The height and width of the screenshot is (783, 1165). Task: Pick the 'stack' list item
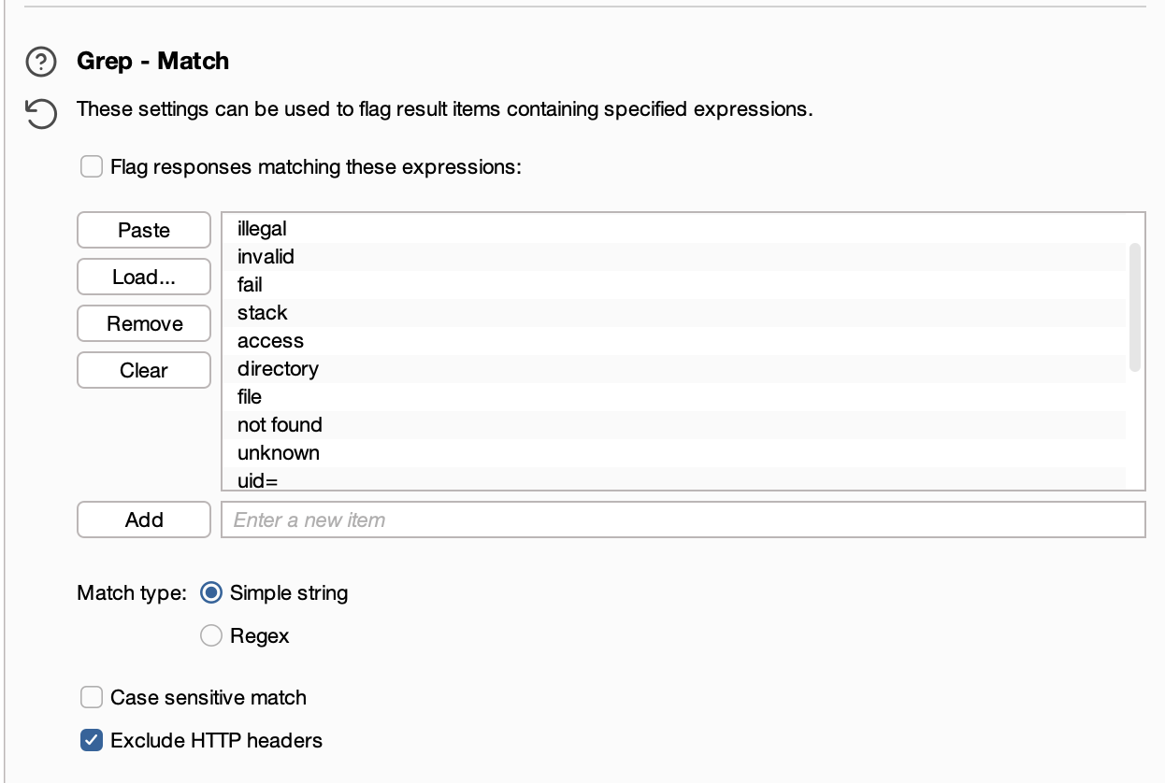pyautogui.click(x=263, y=313)
